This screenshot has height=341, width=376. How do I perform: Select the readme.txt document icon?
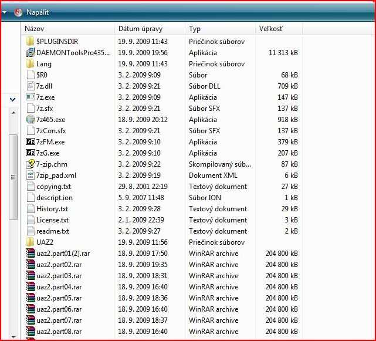click(x=31, y=231)
